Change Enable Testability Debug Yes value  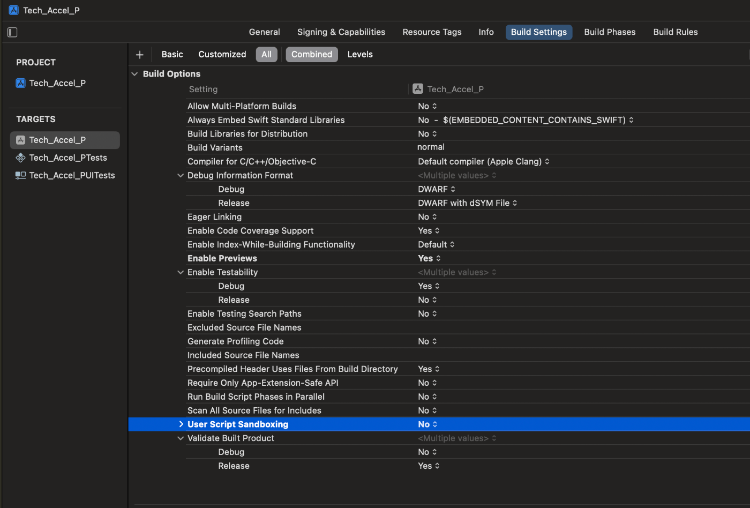tap(429, 286)
